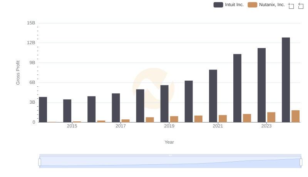This screenshot has width=308, height=177.
Task: Click the Nutanix bar for 2020
Action: pos(198,119)
